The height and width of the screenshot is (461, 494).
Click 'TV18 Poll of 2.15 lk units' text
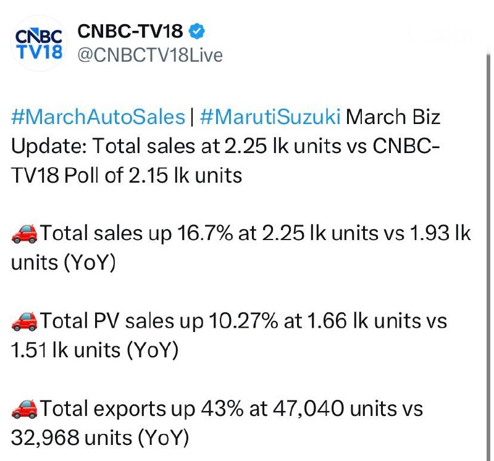(126, 175)
